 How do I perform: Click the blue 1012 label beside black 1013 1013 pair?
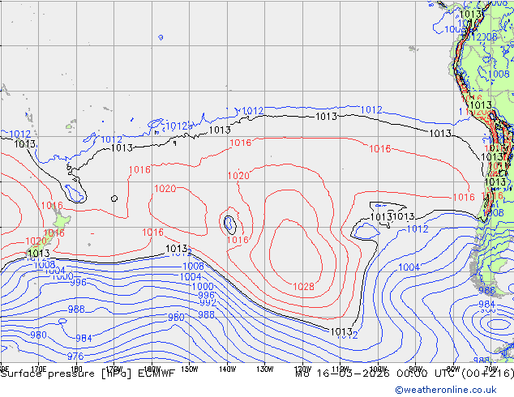click(x=418, y=229)
